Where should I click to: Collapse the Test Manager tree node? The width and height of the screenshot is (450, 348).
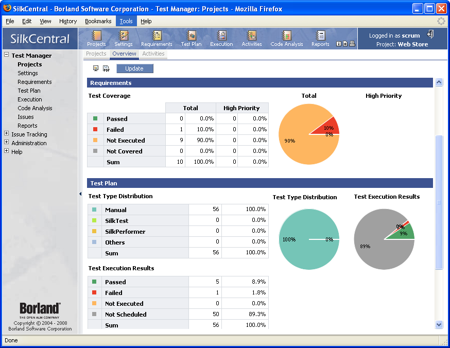click(6, 55)
